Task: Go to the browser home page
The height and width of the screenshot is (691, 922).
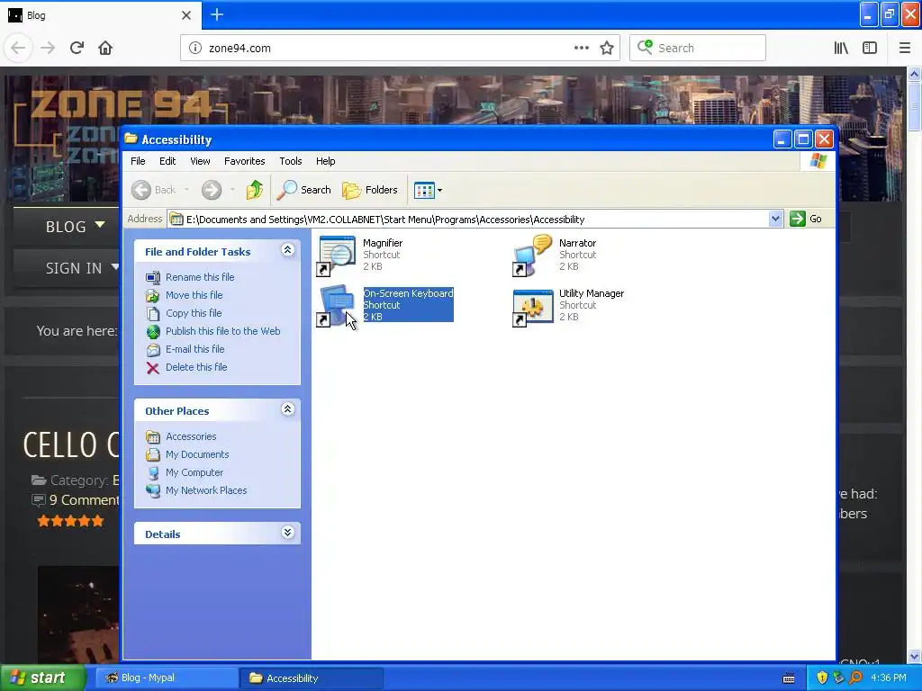Action: (x=105, y=48)
